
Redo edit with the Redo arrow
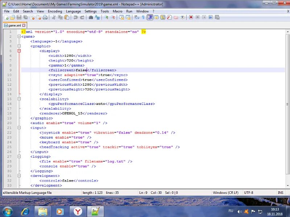pos(82,17)
